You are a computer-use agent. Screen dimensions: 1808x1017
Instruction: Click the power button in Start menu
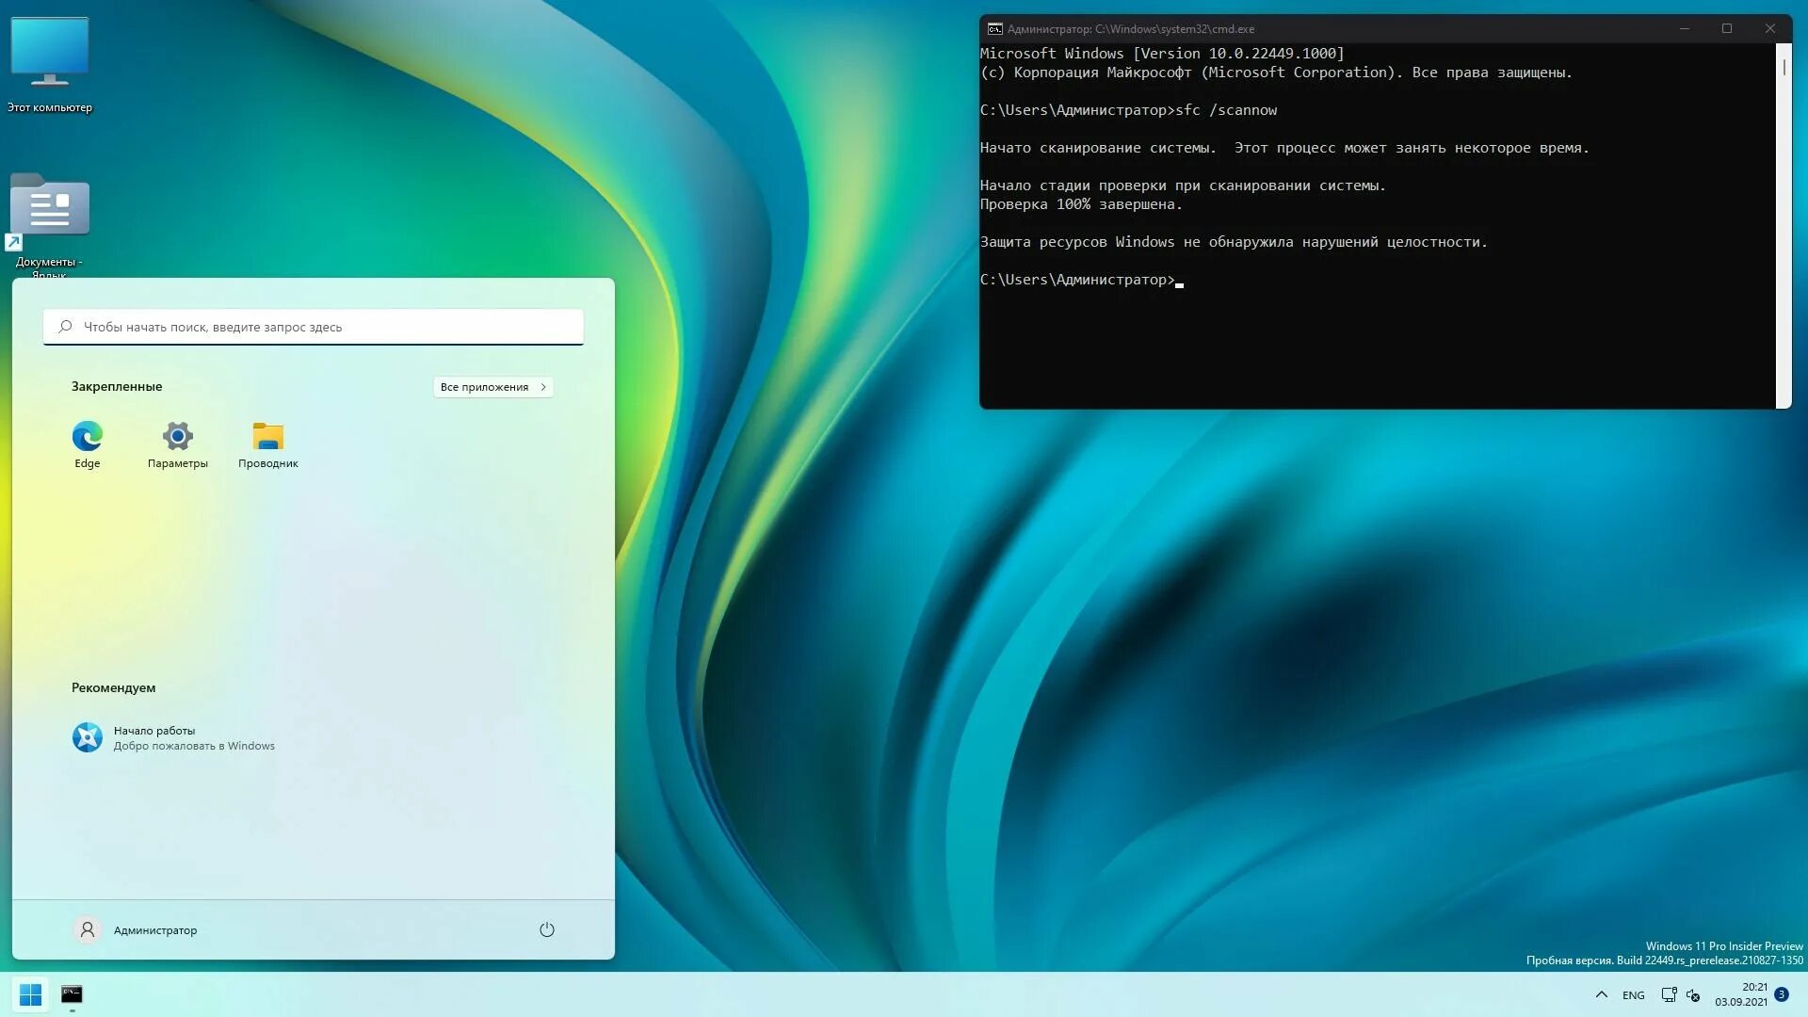[x=546, y=929]
